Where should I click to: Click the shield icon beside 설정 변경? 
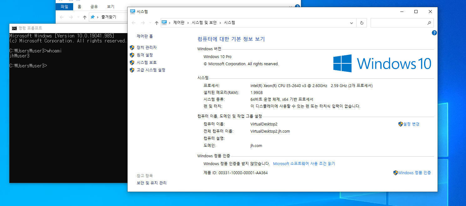tap(401, 124)
